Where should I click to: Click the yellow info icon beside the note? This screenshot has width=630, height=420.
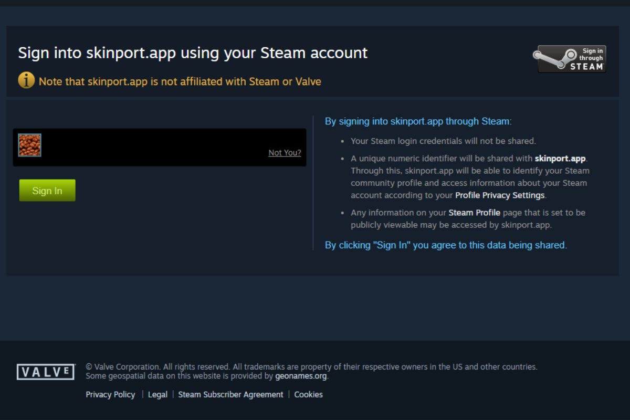tap(26, 81)
